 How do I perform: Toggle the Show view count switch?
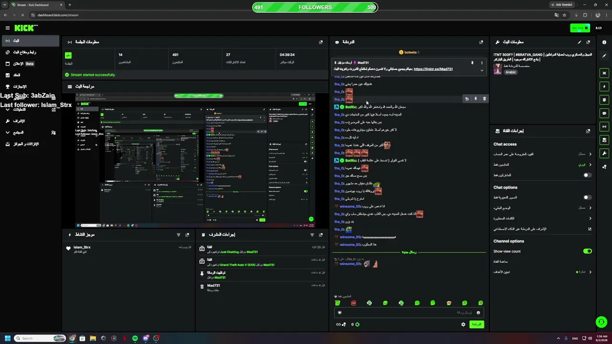pos(588,251)
